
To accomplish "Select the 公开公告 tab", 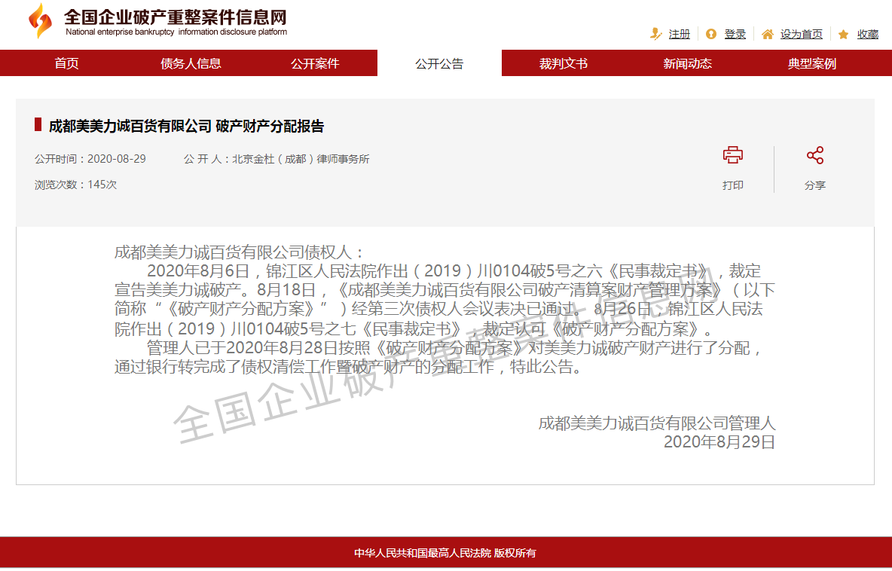I will [439, 63].
